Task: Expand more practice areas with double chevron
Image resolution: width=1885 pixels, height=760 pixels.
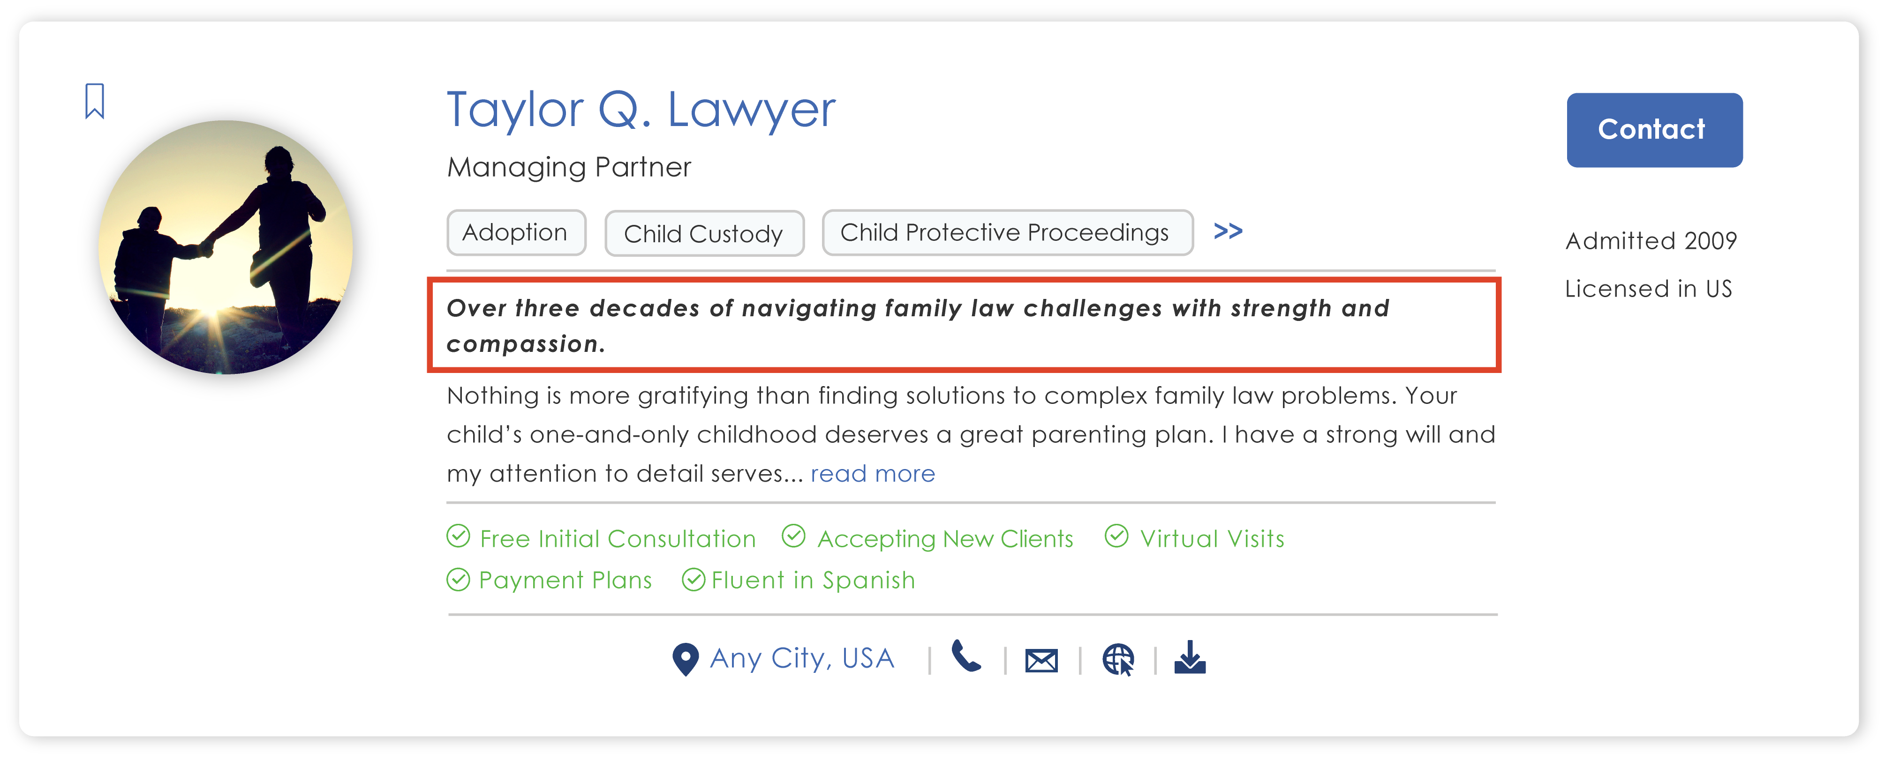Action: (1227, 231)
